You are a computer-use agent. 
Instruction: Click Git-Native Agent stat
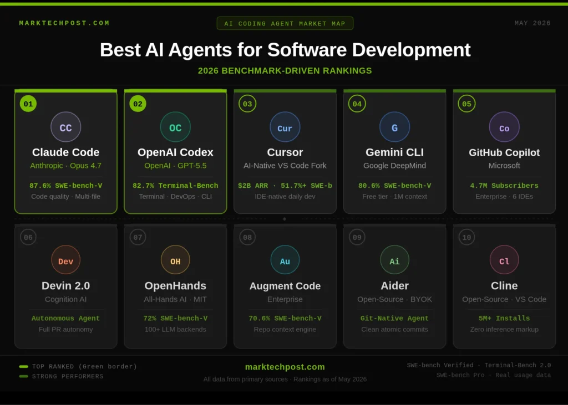[x=394, y=319]
